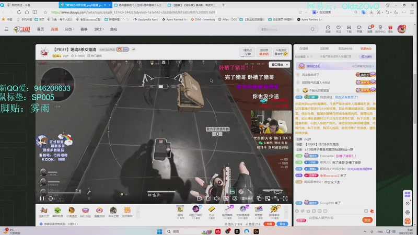Expand the 游戏 dropdown
The width and height of the screenshot is (418, 235).
pos(99,29)
